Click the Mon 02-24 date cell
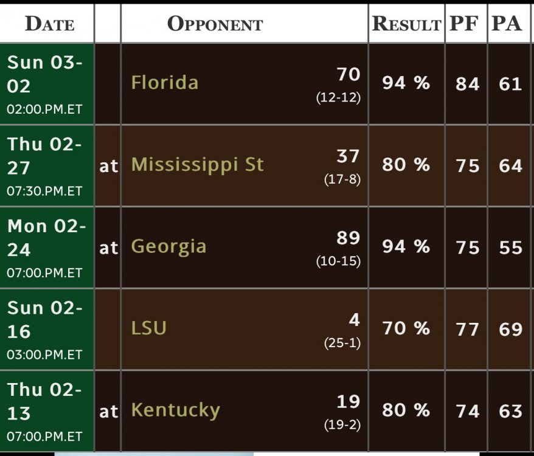 [x=46, y=247]
